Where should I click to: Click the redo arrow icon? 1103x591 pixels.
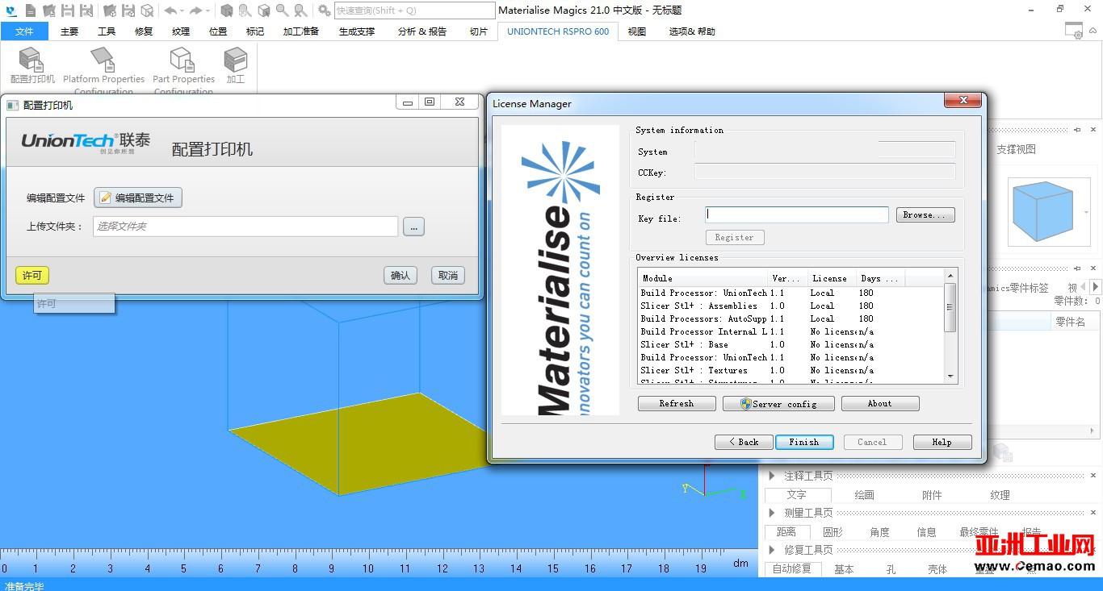point(195,10)
